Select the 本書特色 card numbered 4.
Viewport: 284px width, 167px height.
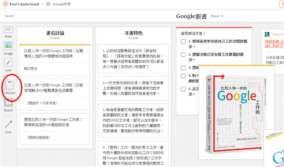click(133, 154)
